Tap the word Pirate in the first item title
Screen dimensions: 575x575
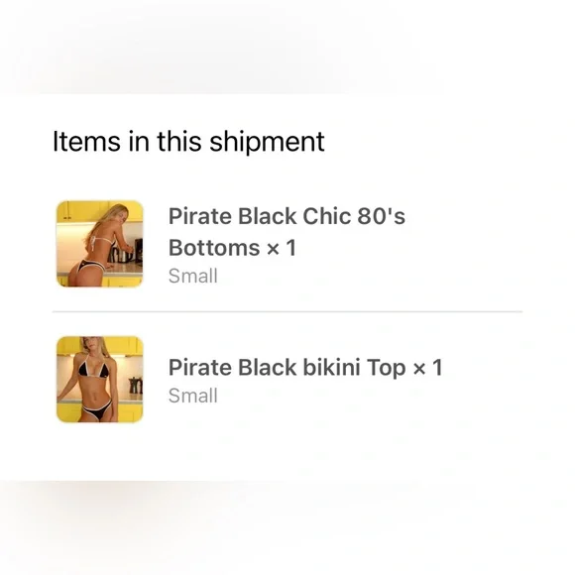tap(200, 216)
